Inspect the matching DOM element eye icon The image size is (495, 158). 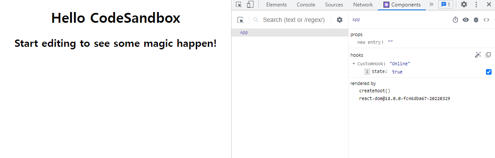(x=466, y=20)
